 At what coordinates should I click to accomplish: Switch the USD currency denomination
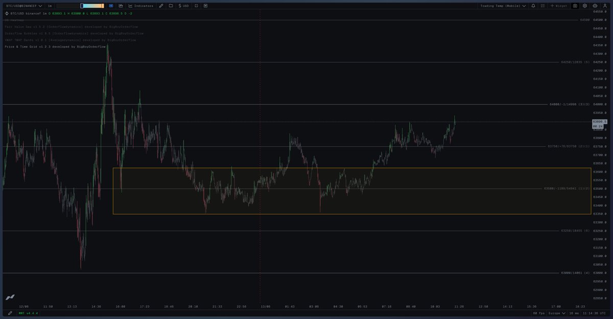point(183,6)
